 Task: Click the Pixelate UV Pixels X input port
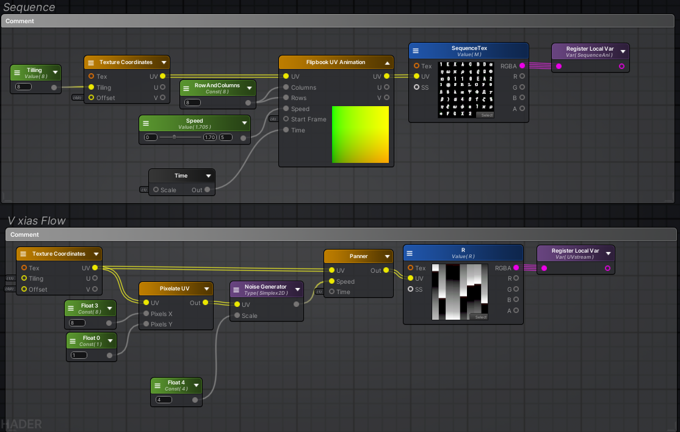pyautogui.click(x=146, y=314)
